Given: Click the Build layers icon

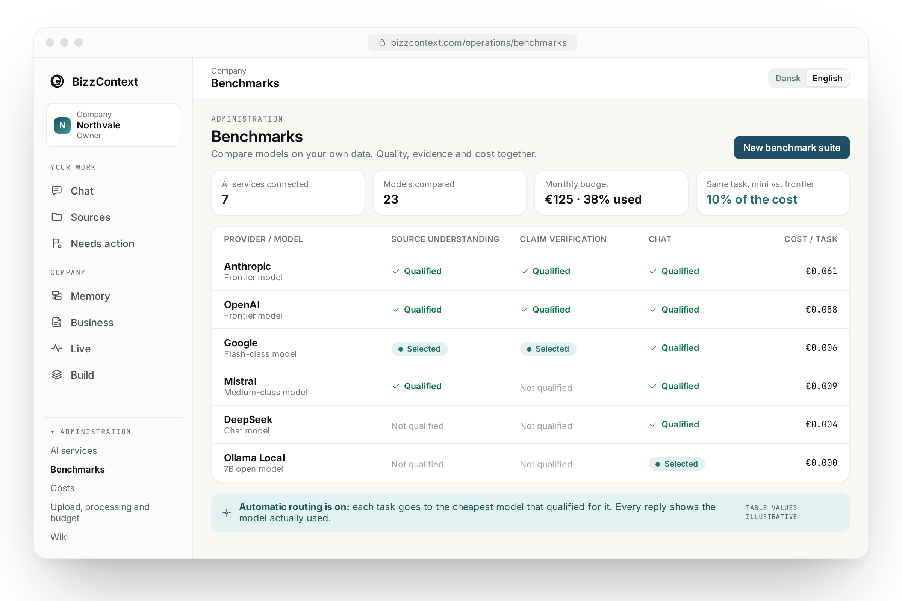Looking at the screenshot, I should coord(57,374).
